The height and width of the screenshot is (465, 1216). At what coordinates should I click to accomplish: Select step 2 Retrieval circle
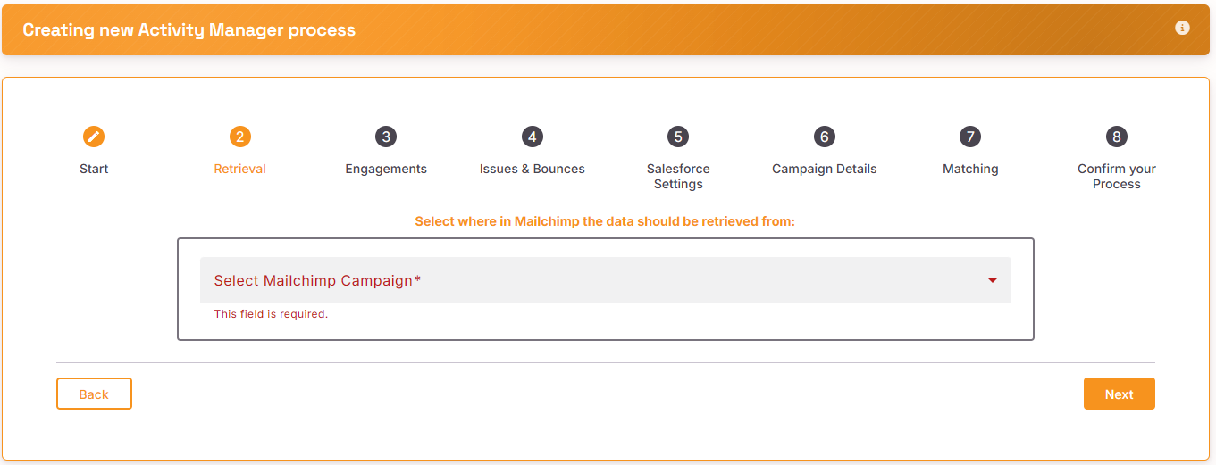(x=239, y=137)
